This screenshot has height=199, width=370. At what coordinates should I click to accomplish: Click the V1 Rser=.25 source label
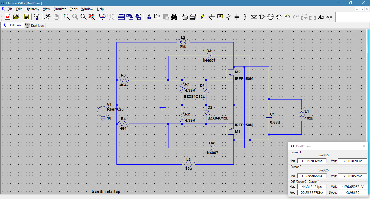pyautogui.click(x=115, y=109)
